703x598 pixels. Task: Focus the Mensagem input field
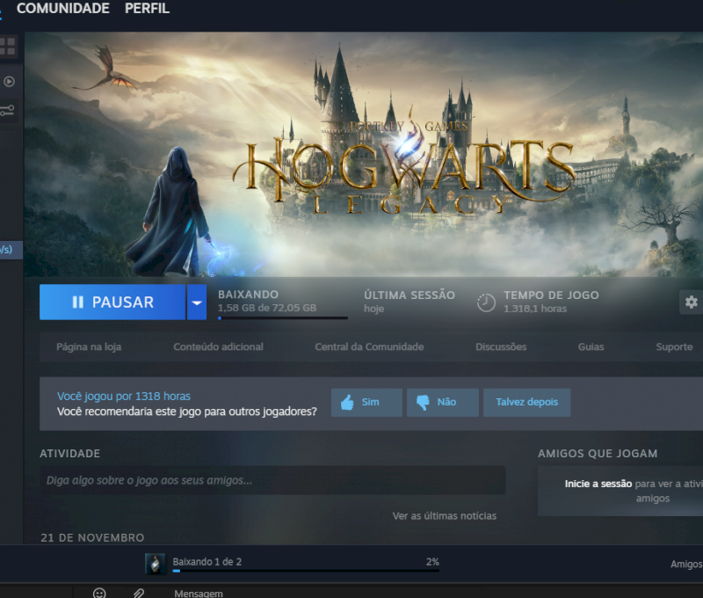coord(199,594)
